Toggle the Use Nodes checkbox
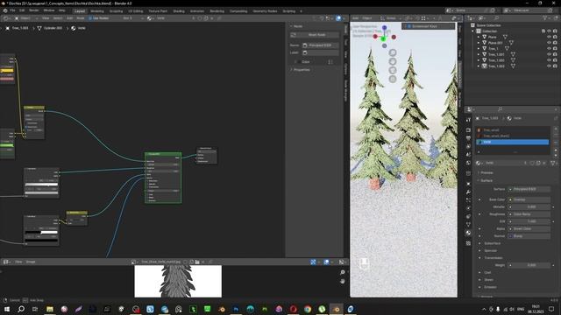 tap(90, 18)
